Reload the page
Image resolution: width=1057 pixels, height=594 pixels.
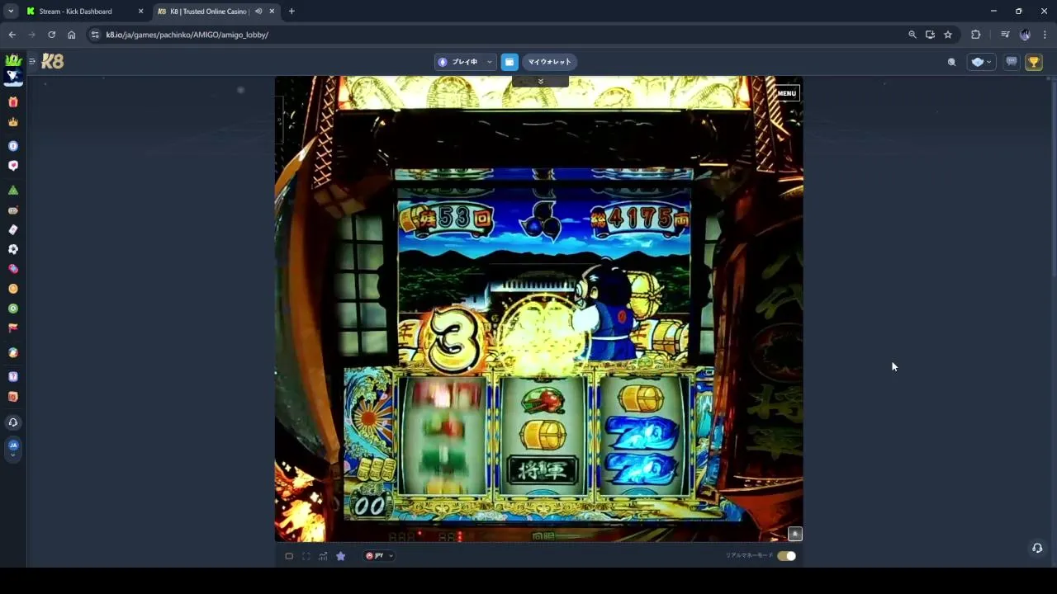[x=51, y=35]
